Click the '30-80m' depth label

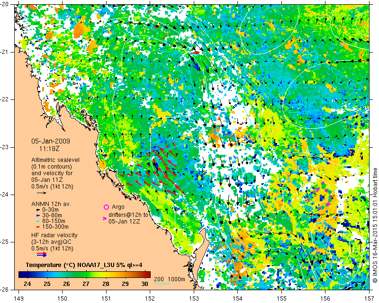(52, 215)
